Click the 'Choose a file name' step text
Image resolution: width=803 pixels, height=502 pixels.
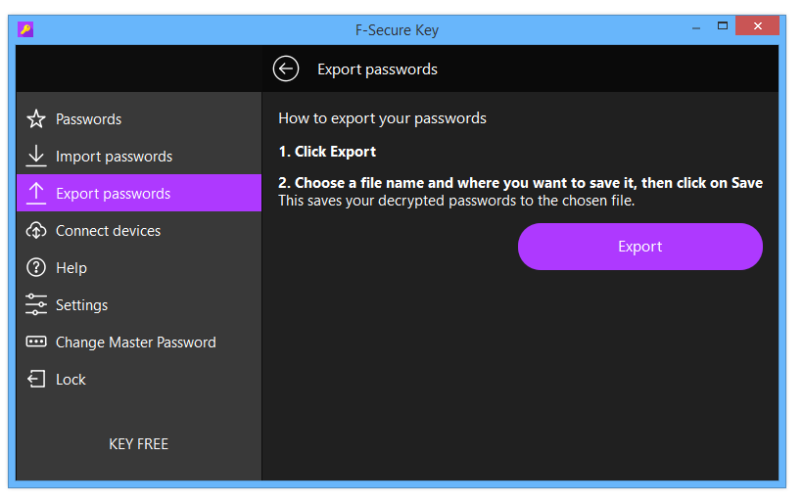point(520,183)
